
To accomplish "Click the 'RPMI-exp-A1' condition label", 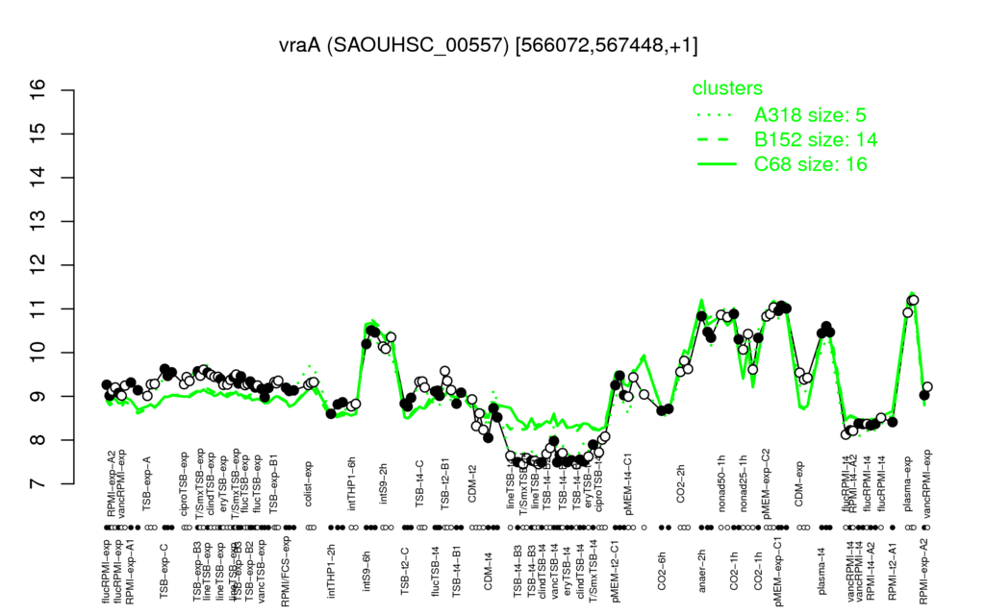I will coord(130,572).
